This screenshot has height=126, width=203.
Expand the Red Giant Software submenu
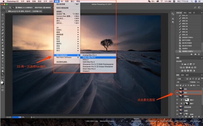67,57
